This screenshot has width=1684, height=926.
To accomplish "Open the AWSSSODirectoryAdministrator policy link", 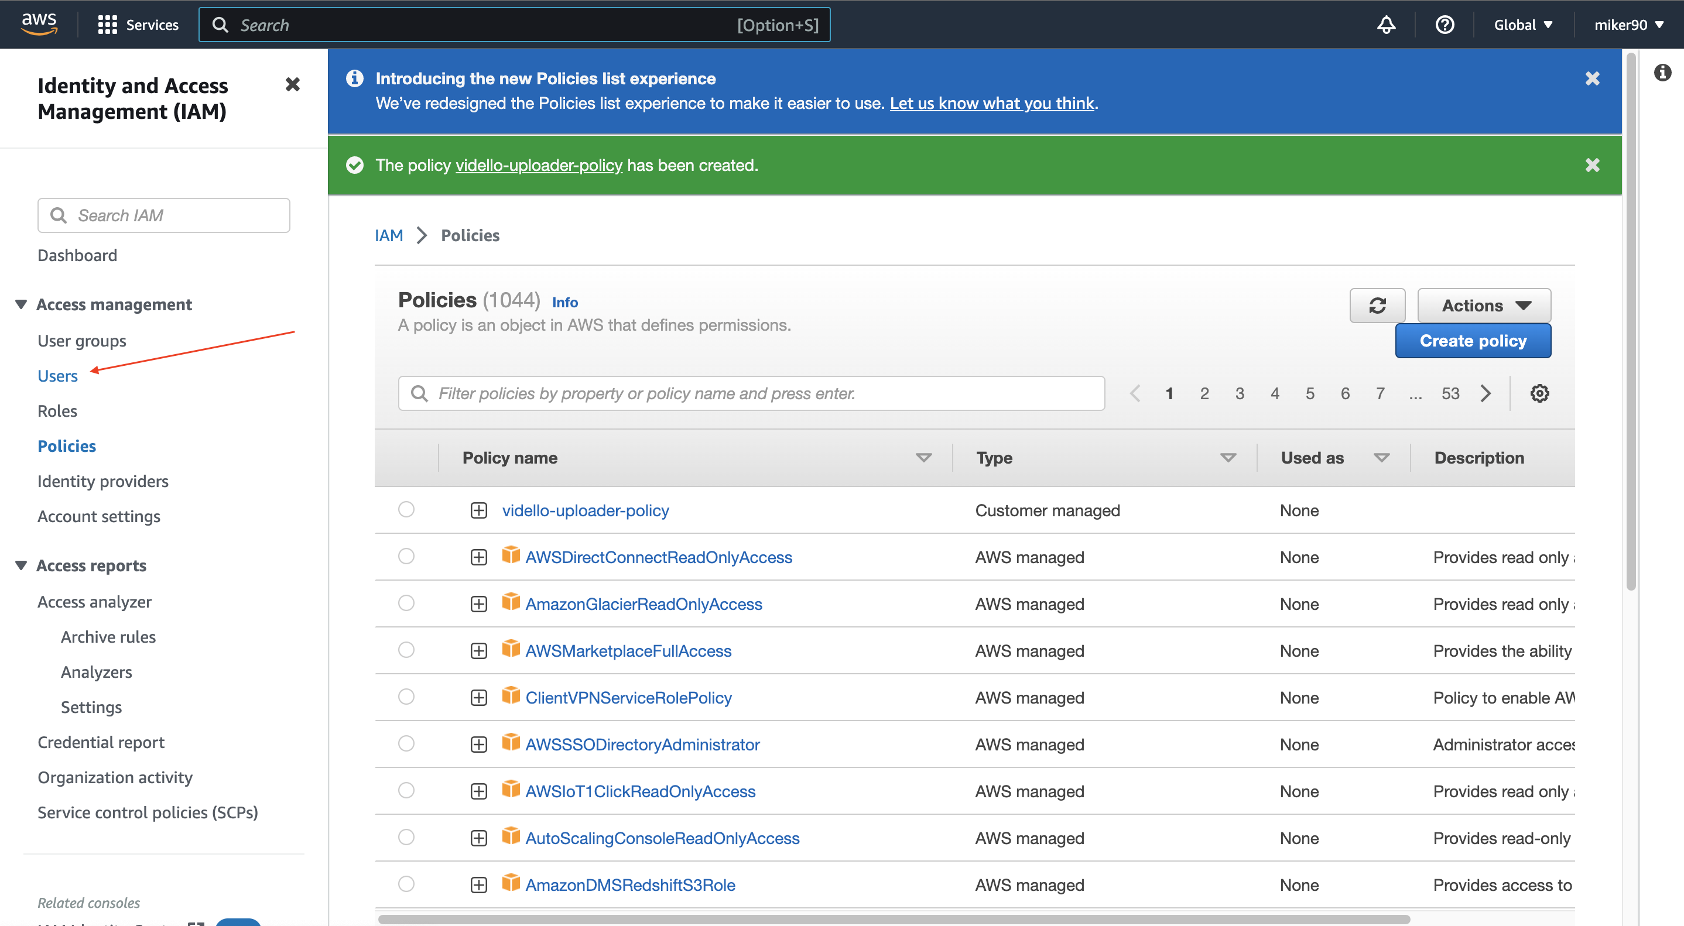I will coord(642,745).
